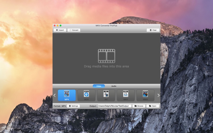Select the MP4 format icon
213x133 pixels.
click(x=67, y=95)
